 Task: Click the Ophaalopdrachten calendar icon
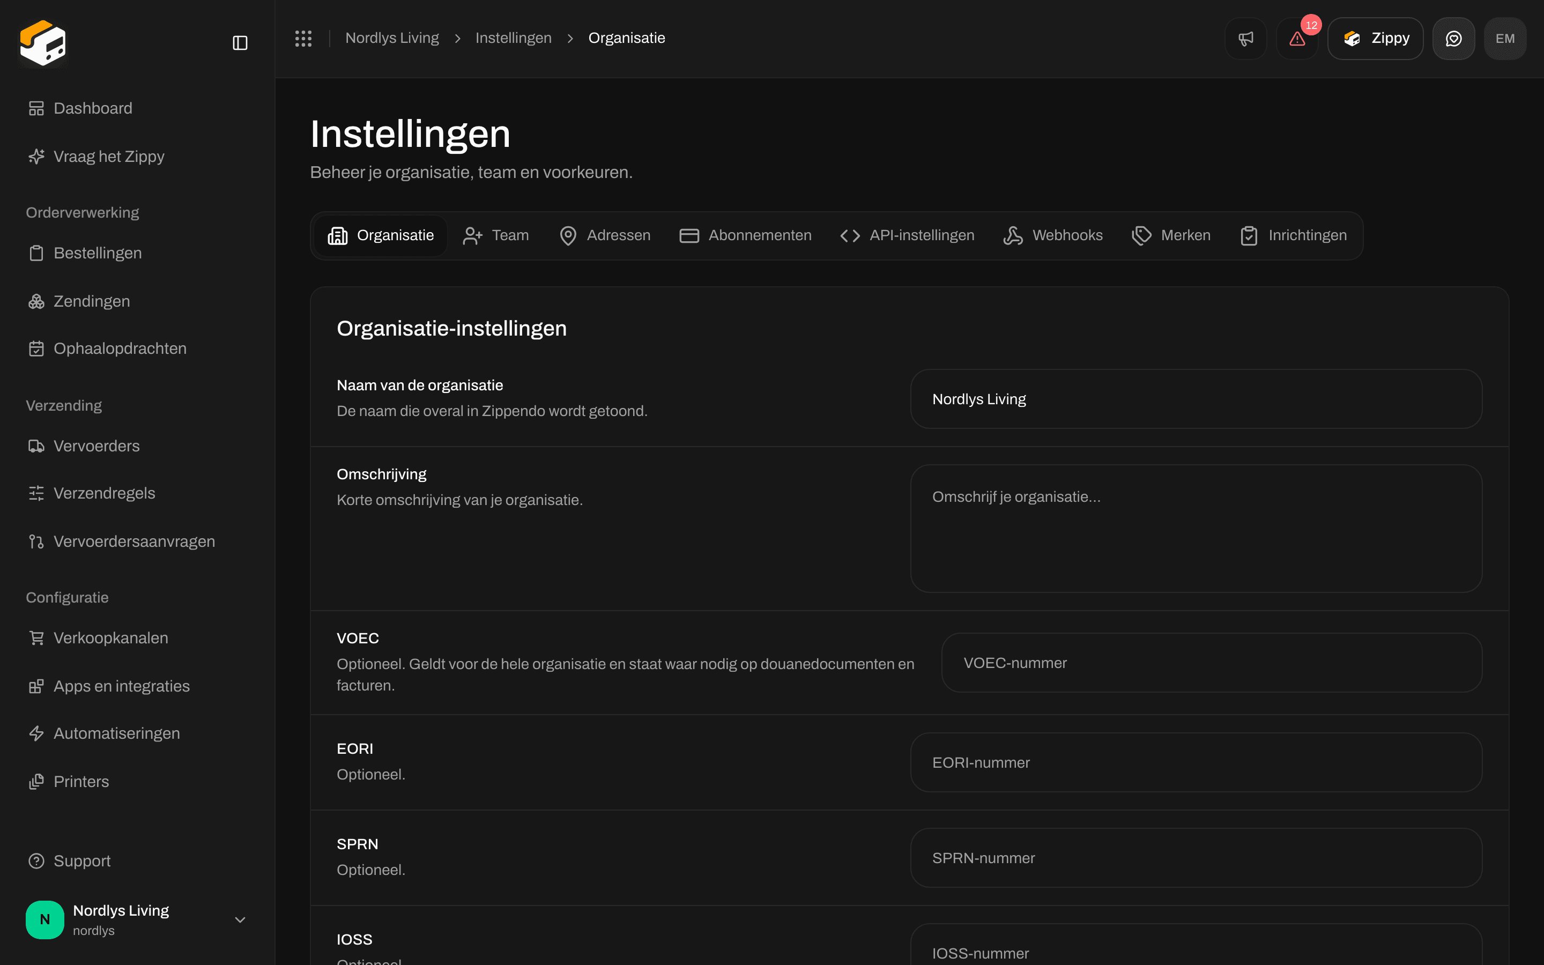point(36,348)
